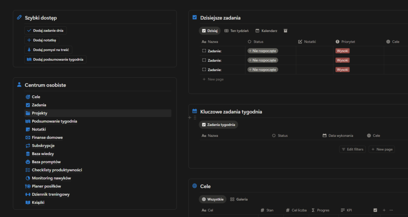Add New page row under Dzisiejsze zadania table

(213, 79)
